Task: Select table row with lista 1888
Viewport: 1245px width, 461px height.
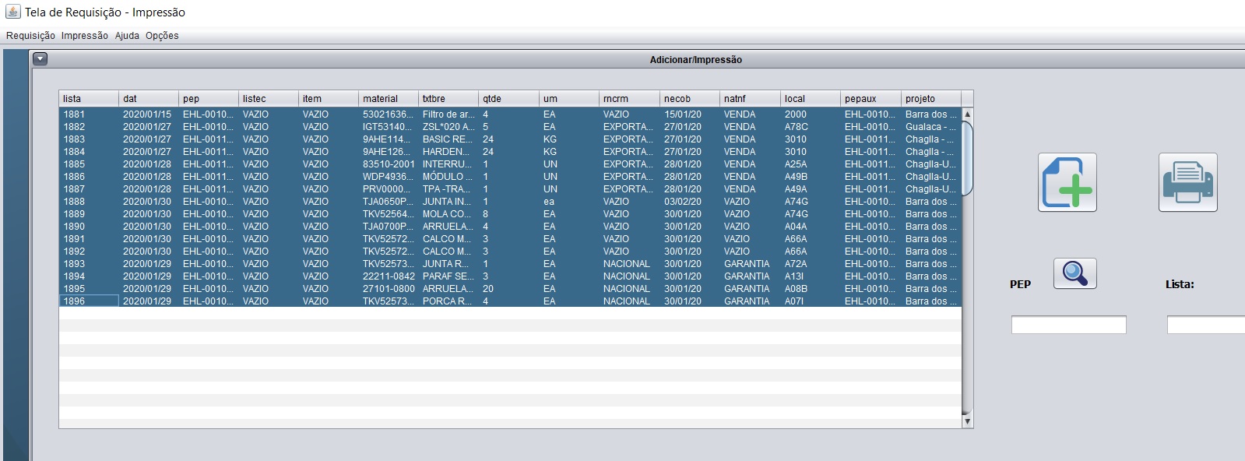Action: [510, 202]
